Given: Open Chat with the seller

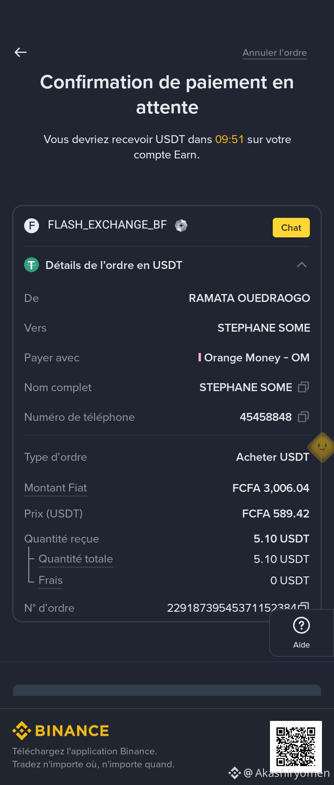Looking at the screenshot, I should point(291,228).
